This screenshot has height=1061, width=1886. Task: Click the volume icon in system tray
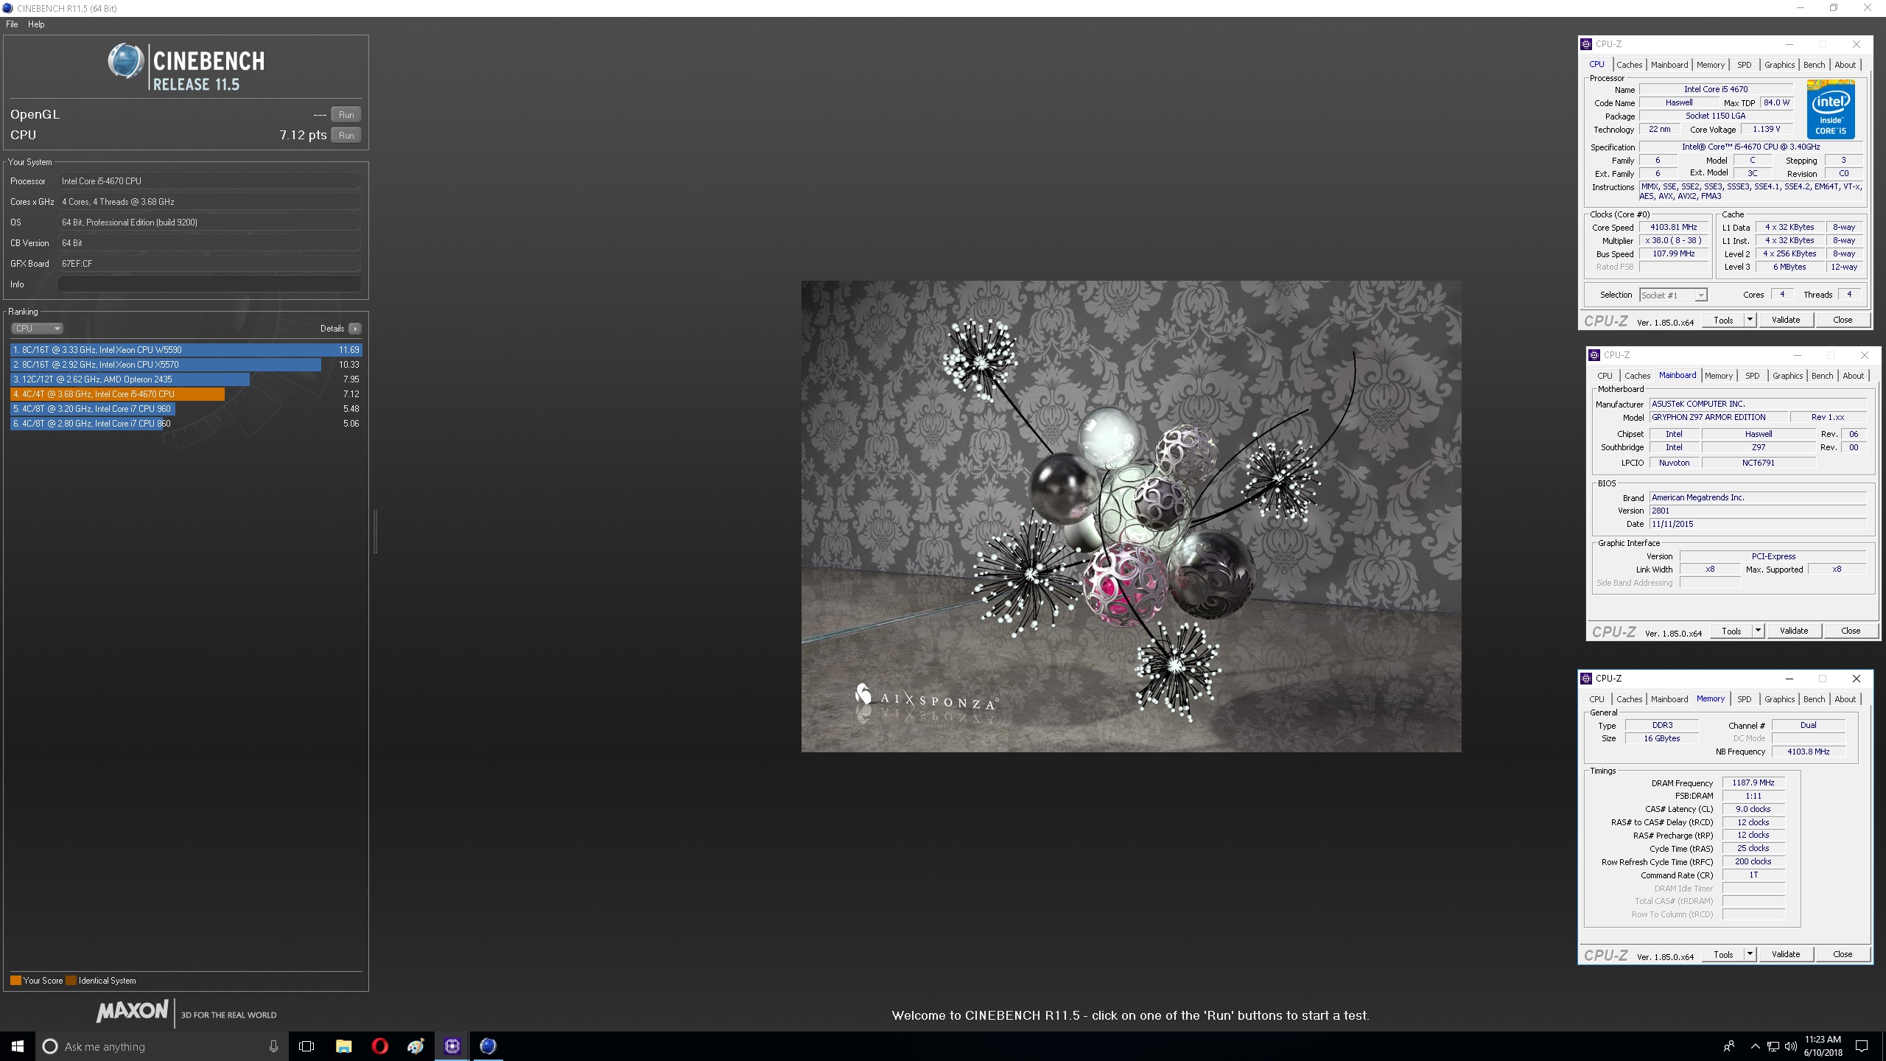[x=1791, y=1046]
